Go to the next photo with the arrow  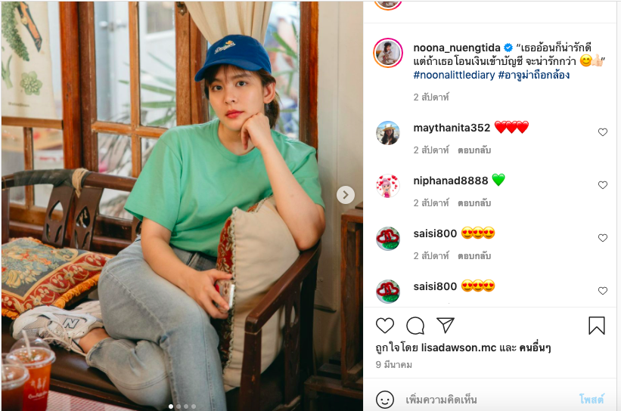346,195
